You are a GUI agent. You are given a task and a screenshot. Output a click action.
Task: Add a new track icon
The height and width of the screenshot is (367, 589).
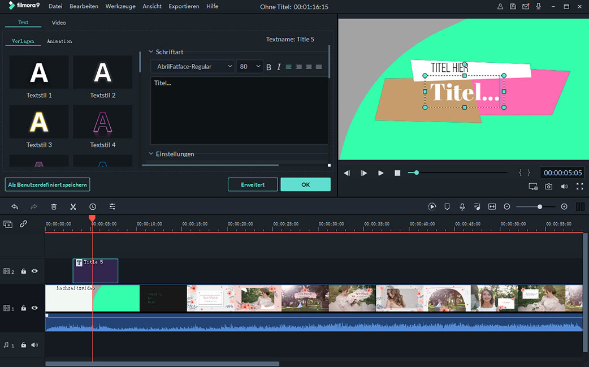click(8, 224)
